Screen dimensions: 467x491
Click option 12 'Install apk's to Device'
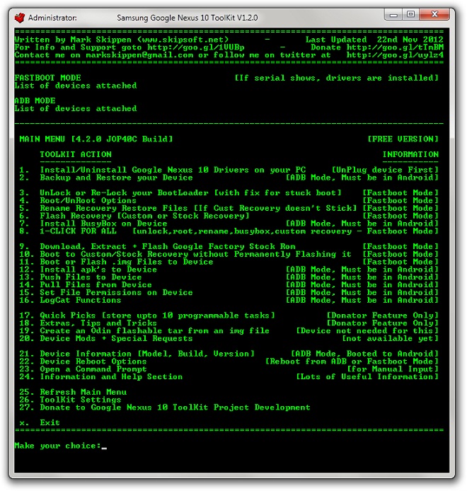click(88, 270)
